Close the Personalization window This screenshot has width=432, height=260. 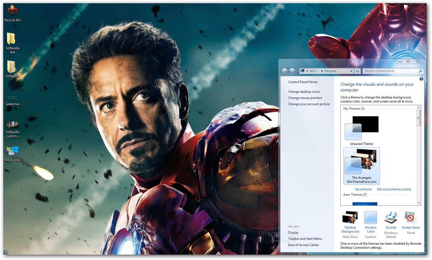tap(418, 62)
